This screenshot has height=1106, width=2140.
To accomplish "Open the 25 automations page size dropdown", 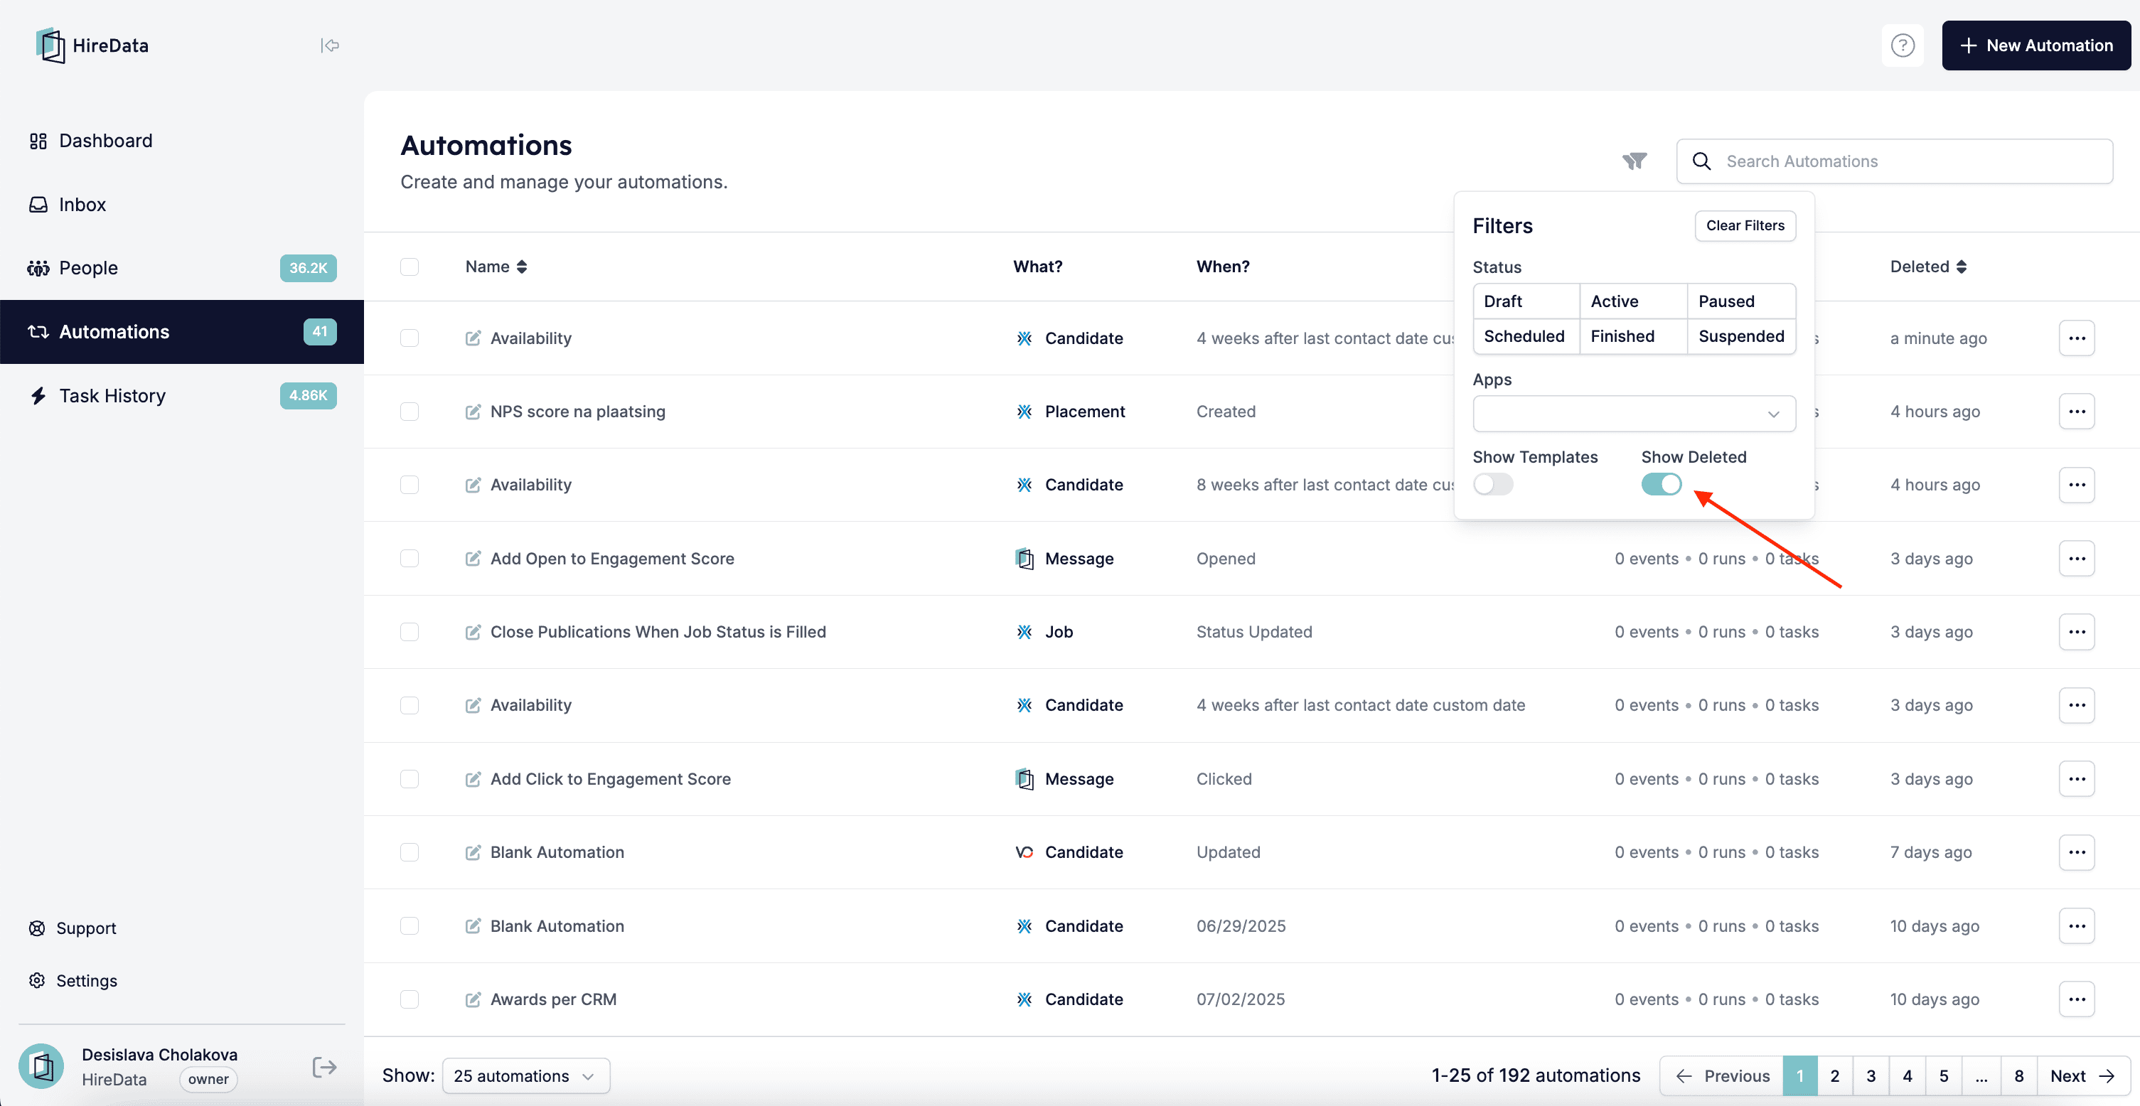I will (x=526, y=1076).
